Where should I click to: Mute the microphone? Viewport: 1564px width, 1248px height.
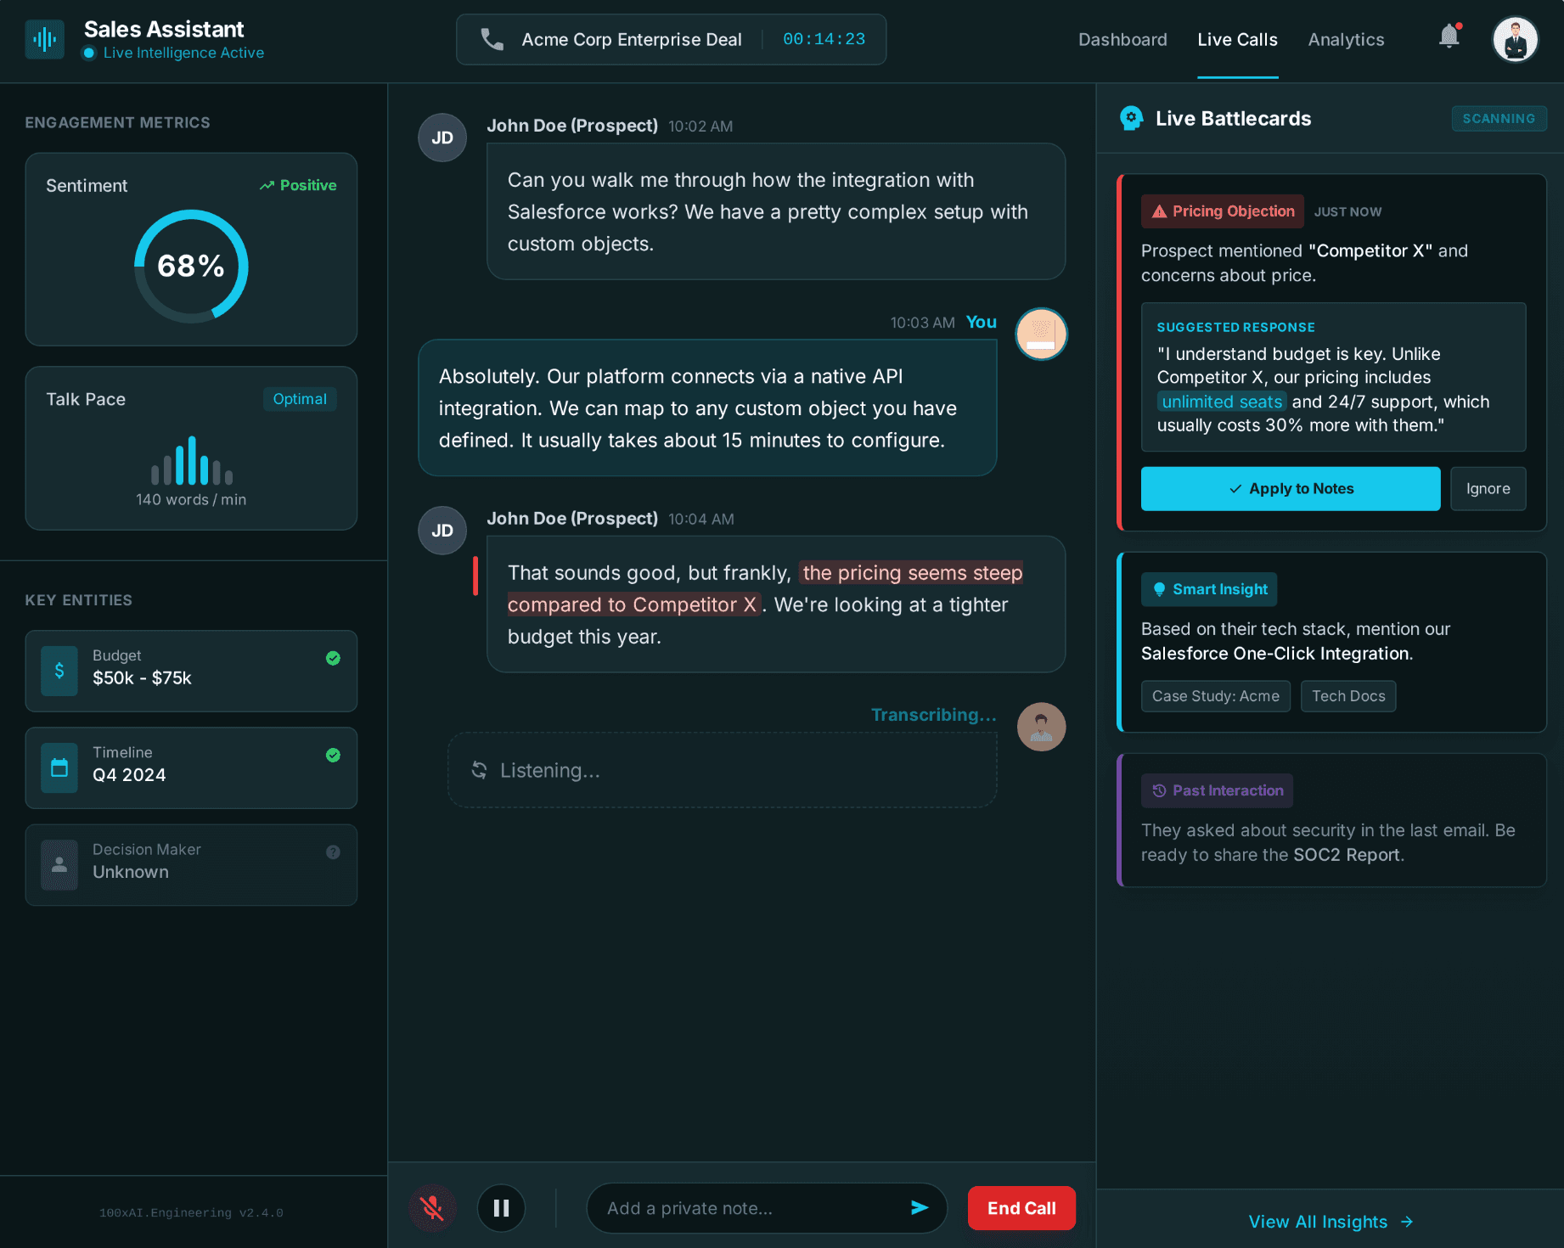coord(432,1207)
